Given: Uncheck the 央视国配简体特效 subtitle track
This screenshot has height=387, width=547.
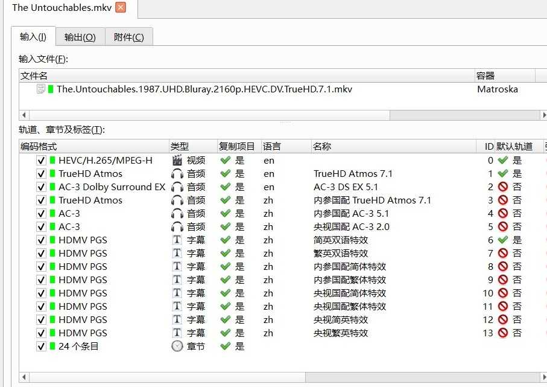Looking at the screenshot, I should [x=41, y=293].
